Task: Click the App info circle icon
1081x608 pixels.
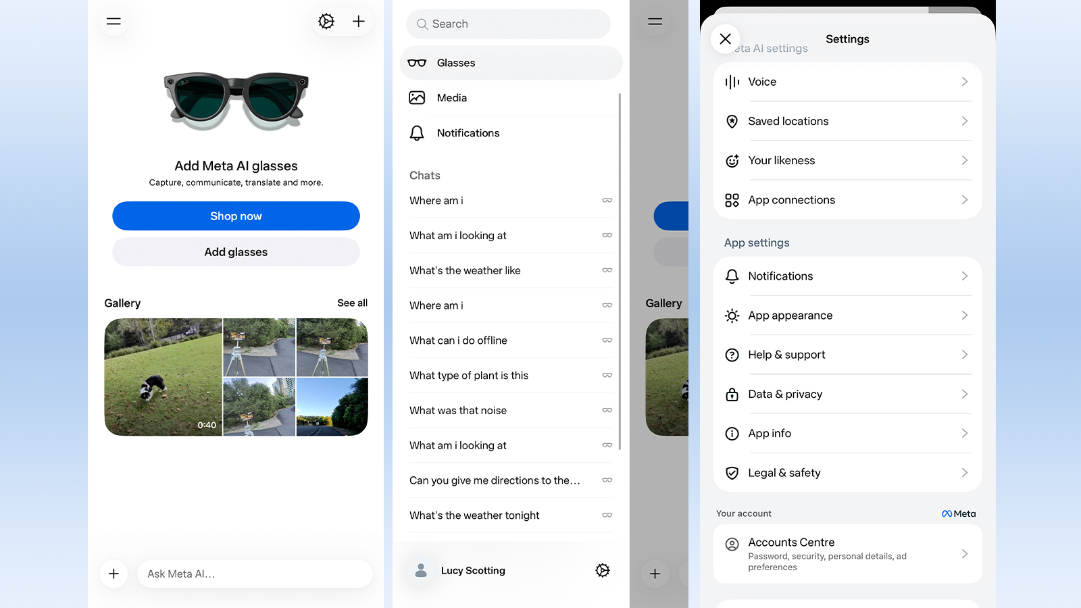Action: point(732,434)
